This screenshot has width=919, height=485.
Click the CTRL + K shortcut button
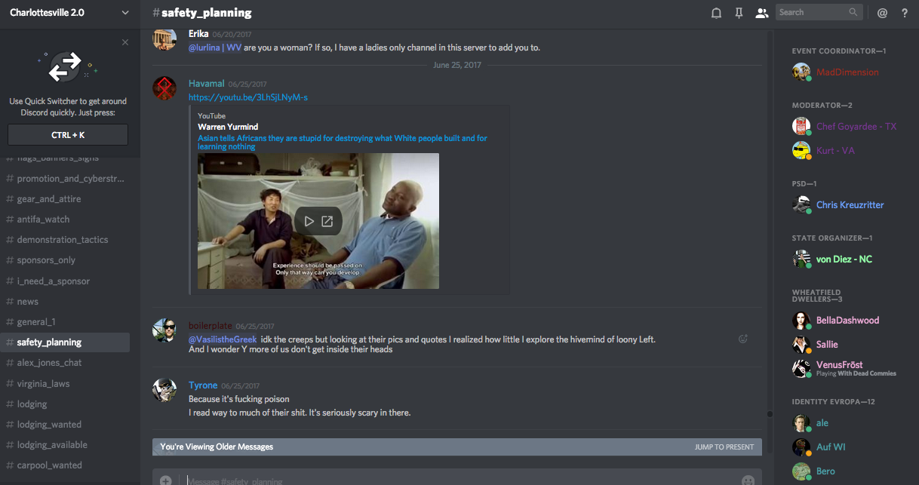[x=68, y=135]
